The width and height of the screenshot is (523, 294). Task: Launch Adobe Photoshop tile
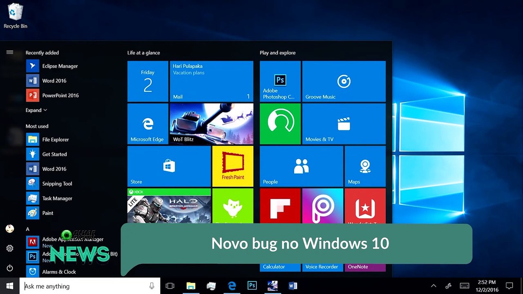pos(280,81)
